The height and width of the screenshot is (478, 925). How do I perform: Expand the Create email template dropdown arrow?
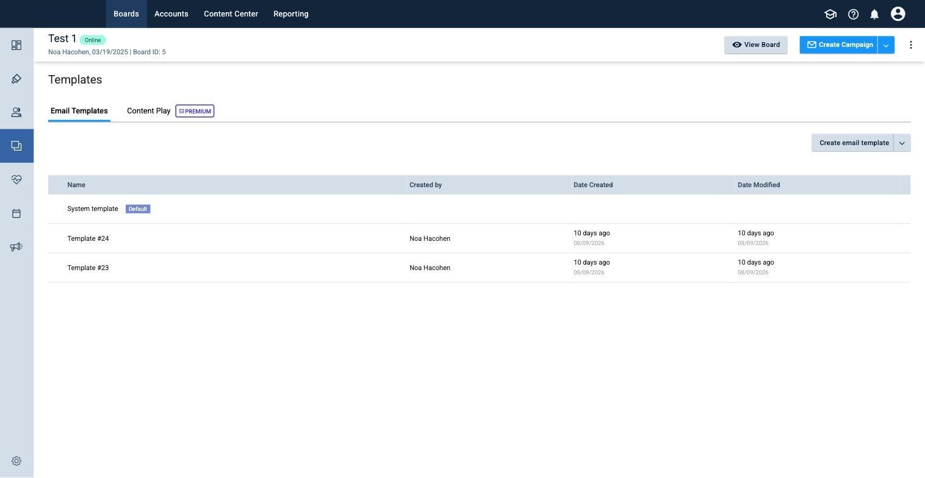(902, 143)
